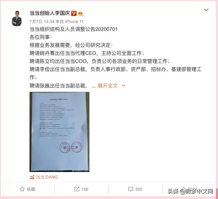Open username link 当当创始人李国庆
The image size is (218, 199).
pos(50,13)
